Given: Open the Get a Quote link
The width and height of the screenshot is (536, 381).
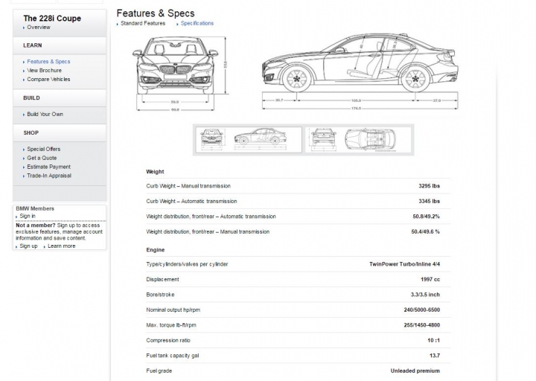Looking at the screenshot, I should 42,158.
